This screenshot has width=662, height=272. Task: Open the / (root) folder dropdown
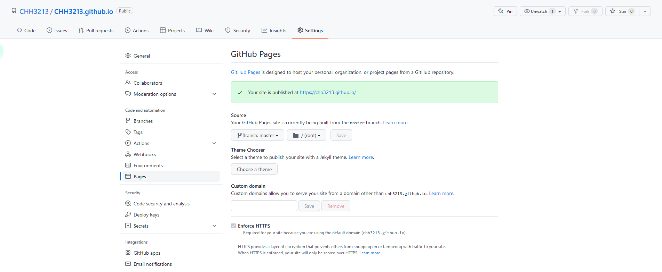(x=306, y=135)
